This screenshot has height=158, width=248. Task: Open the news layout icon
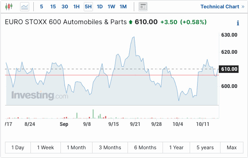click(x=143, y=7)
